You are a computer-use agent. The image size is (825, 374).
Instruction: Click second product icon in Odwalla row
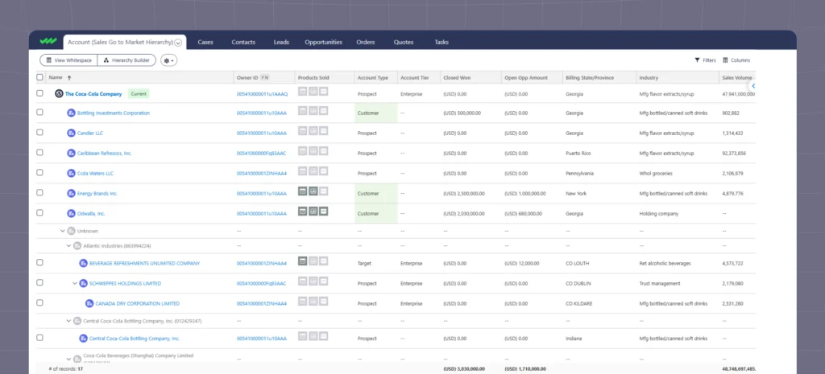click(313, 212)
